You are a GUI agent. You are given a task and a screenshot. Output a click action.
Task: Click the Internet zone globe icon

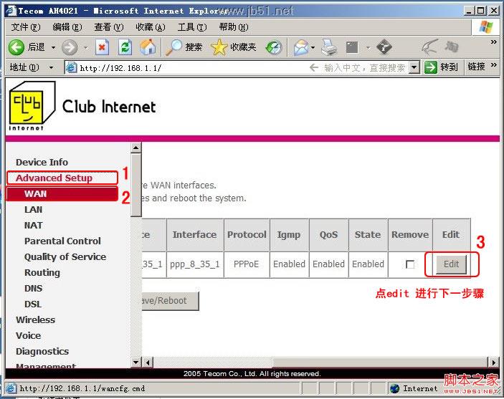click(x=394, y=388)
